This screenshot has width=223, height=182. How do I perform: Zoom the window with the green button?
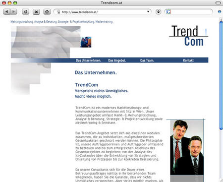15,3
